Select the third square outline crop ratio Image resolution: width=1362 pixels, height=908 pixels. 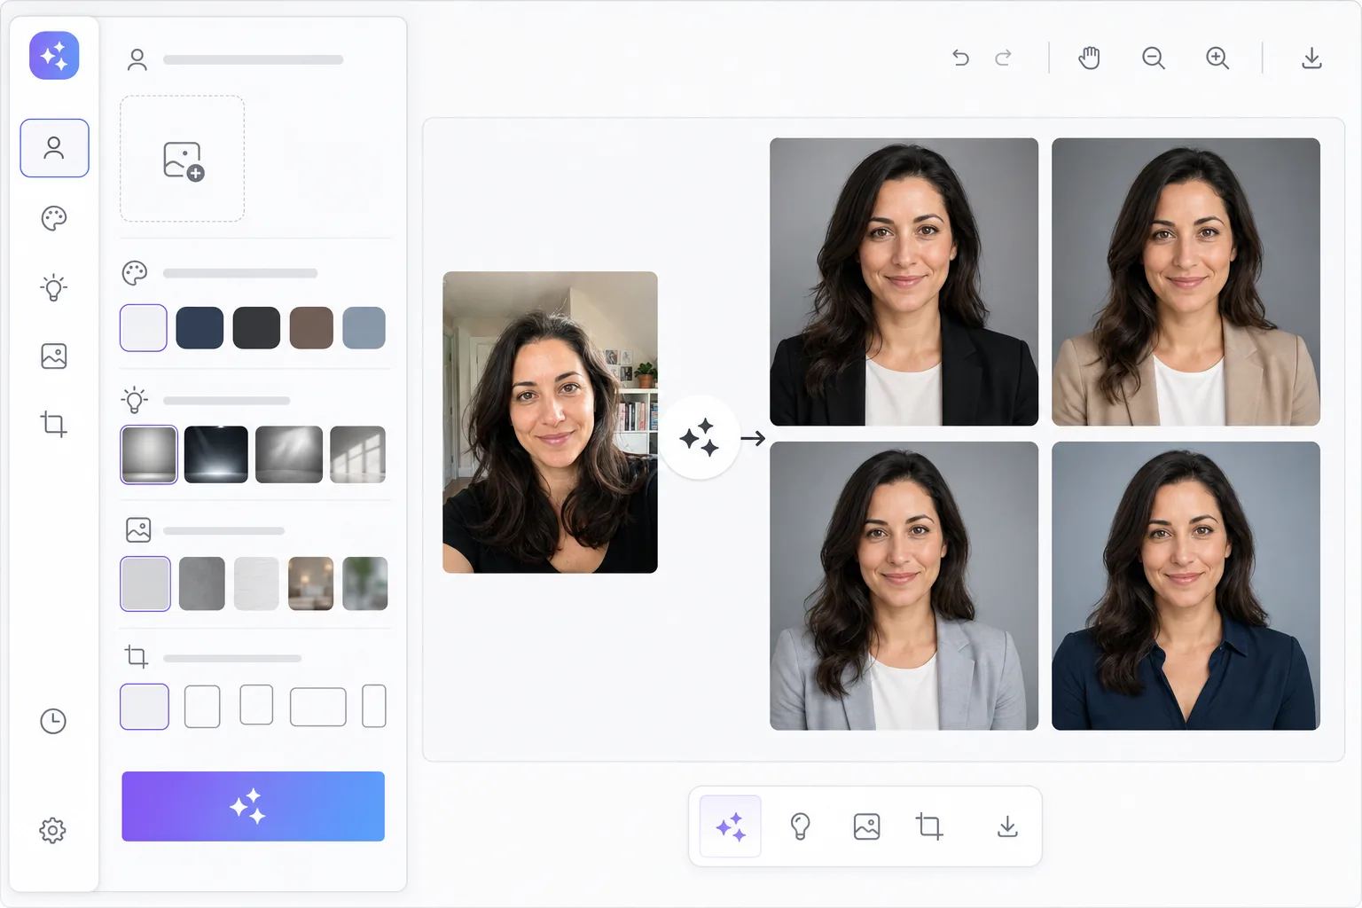coord(256,705)
